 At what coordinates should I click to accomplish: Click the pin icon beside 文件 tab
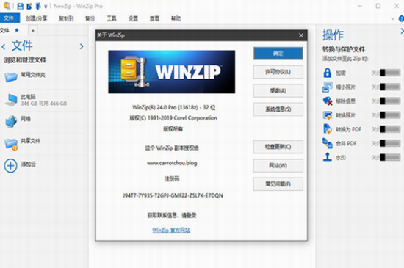(16, 30)
